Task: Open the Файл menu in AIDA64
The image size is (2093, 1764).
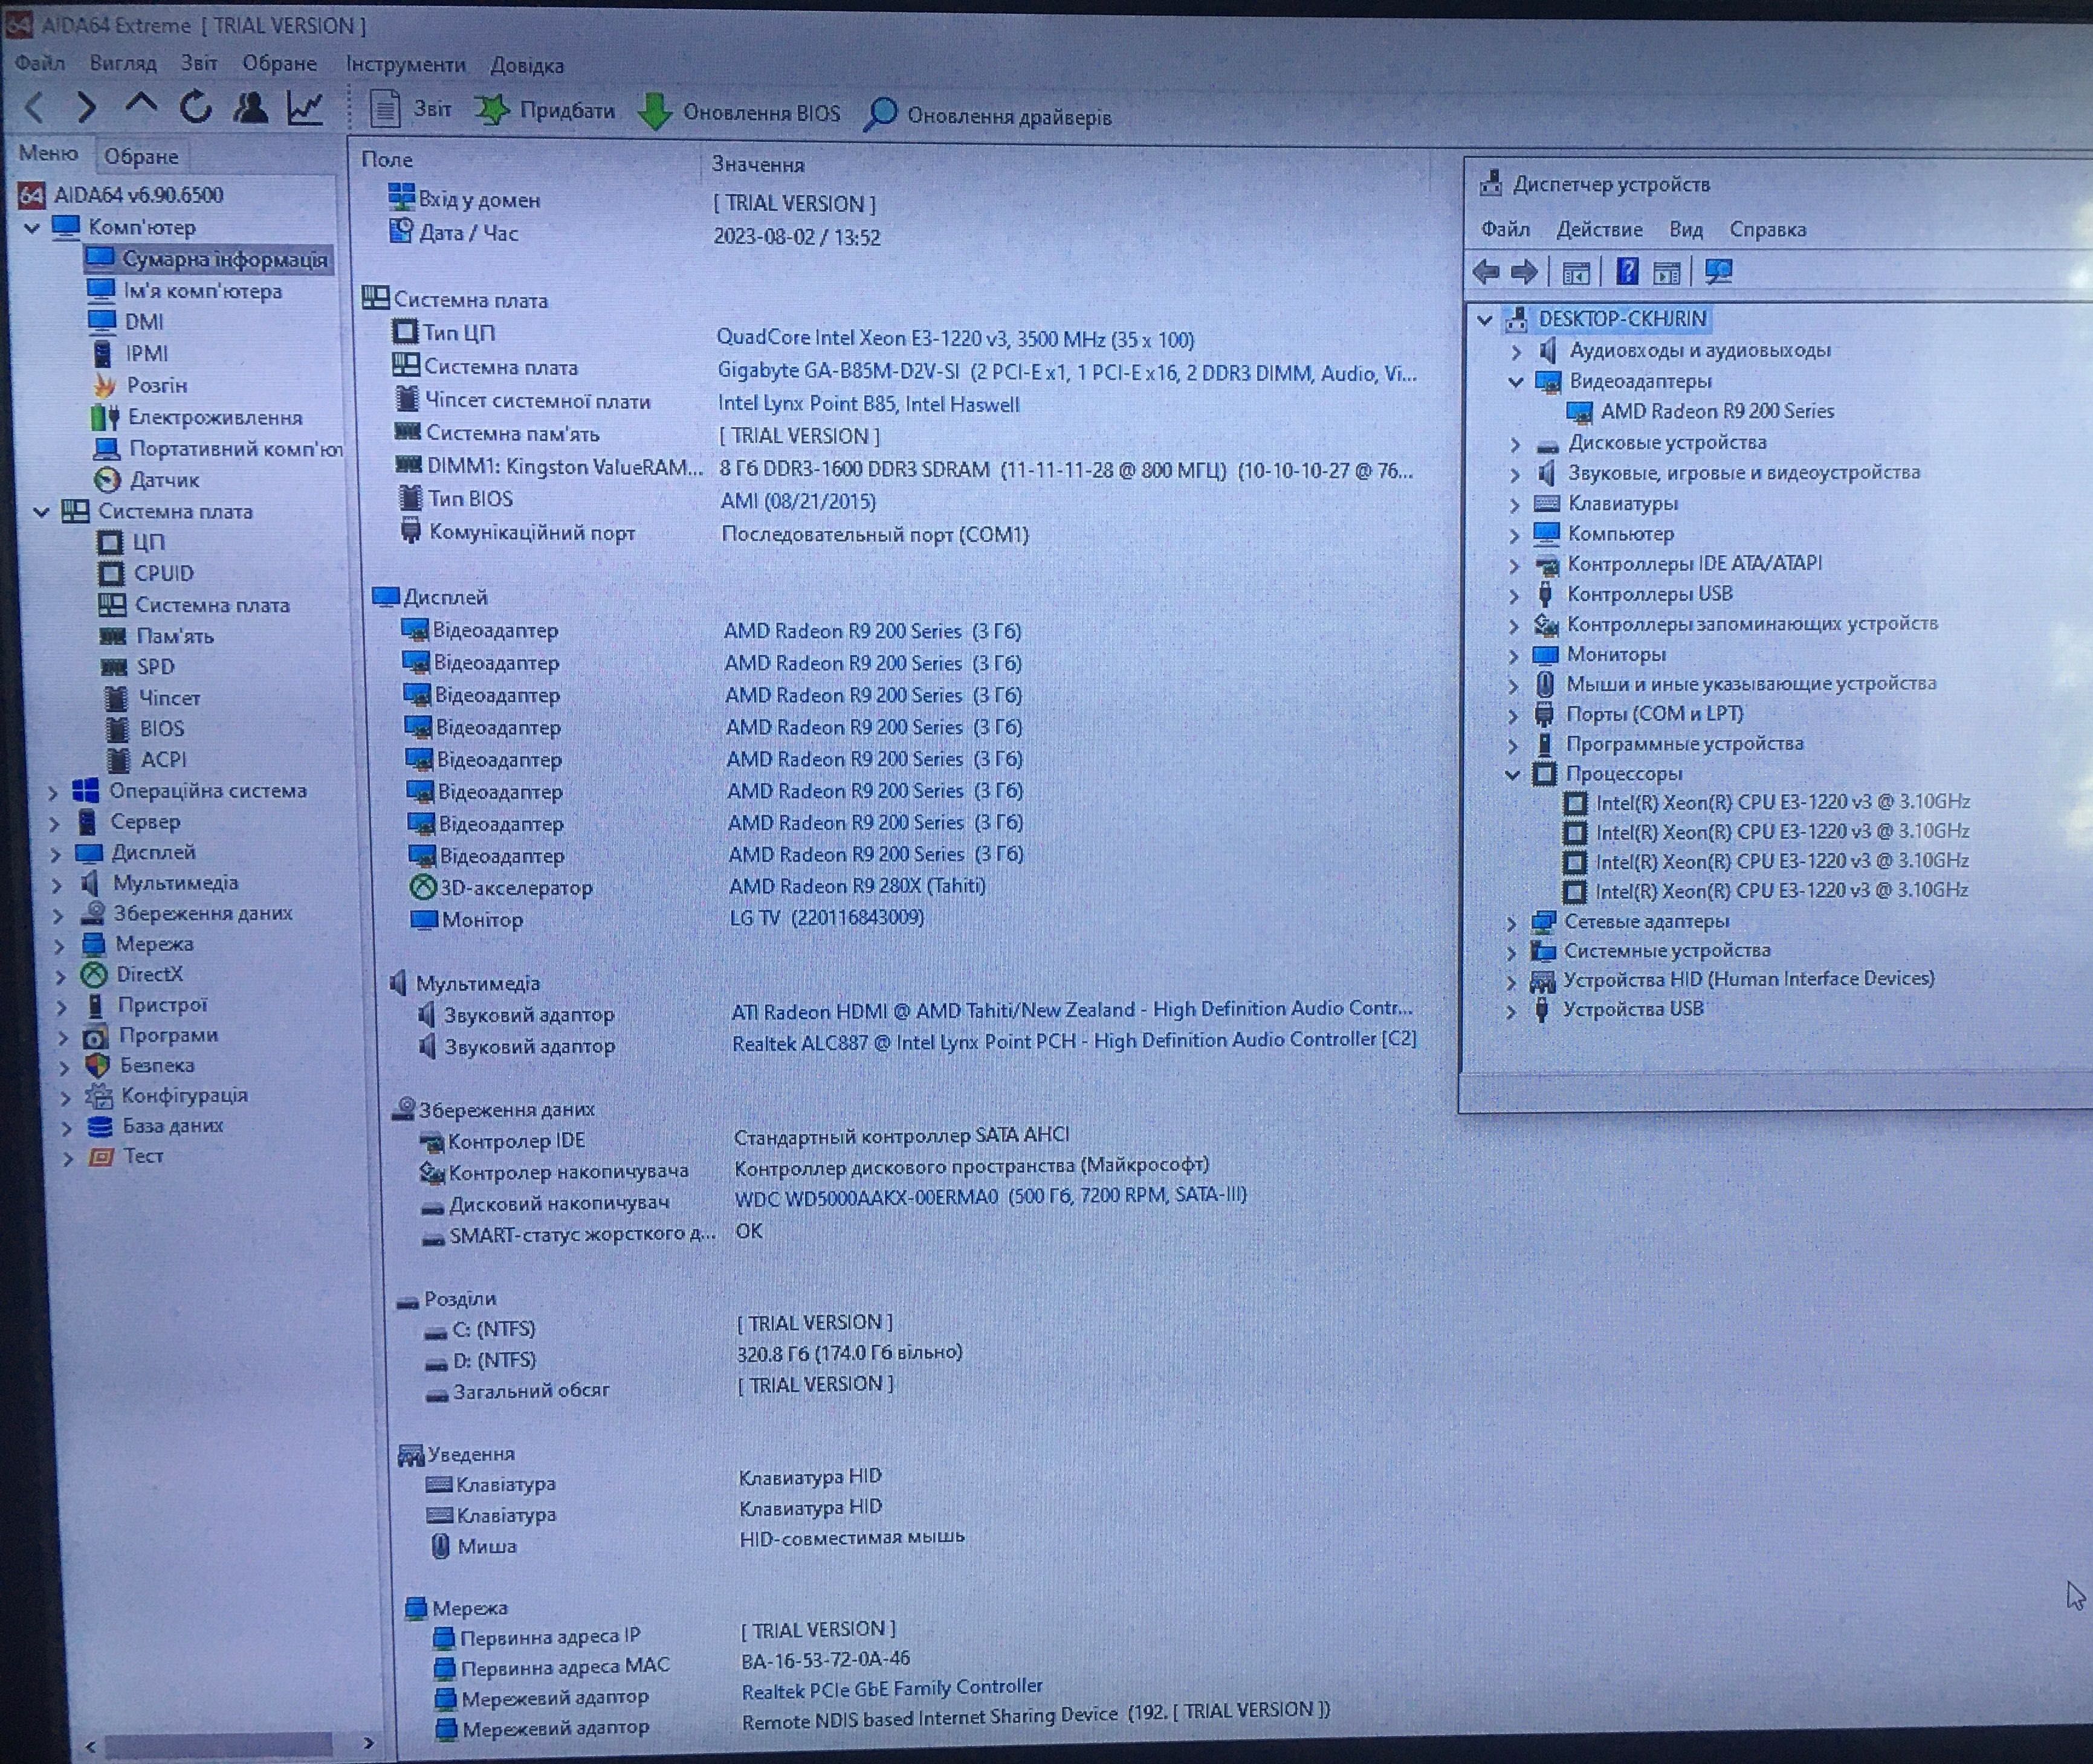Action: tap(40, 63)
